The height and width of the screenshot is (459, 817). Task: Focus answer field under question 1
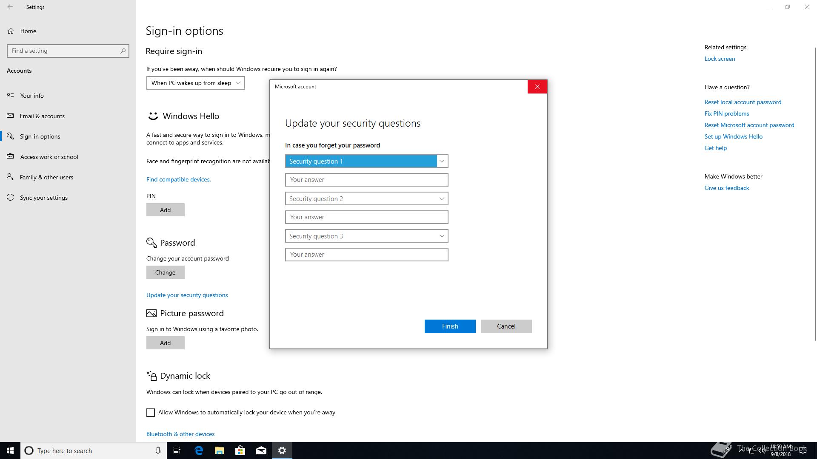click(x=367, y=180)
